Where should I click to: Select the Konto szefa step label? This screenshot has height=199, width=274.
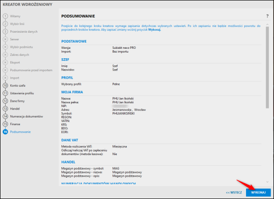pyautogui.click(x=18, y=86)
